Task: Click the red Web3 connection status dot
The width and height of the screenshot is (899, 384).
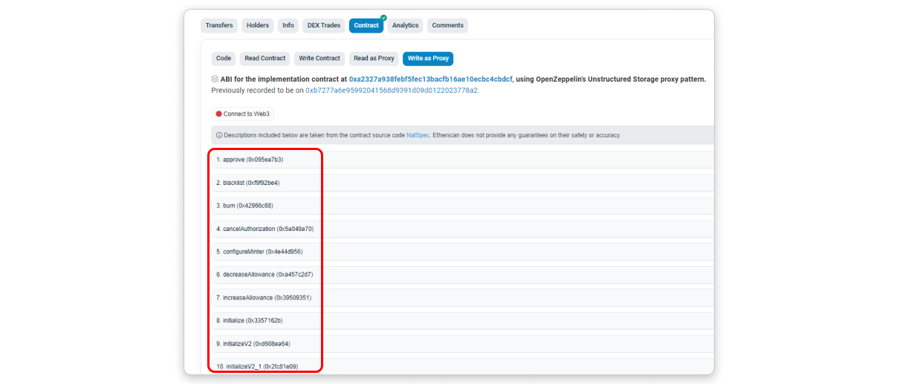Action: 218,114
